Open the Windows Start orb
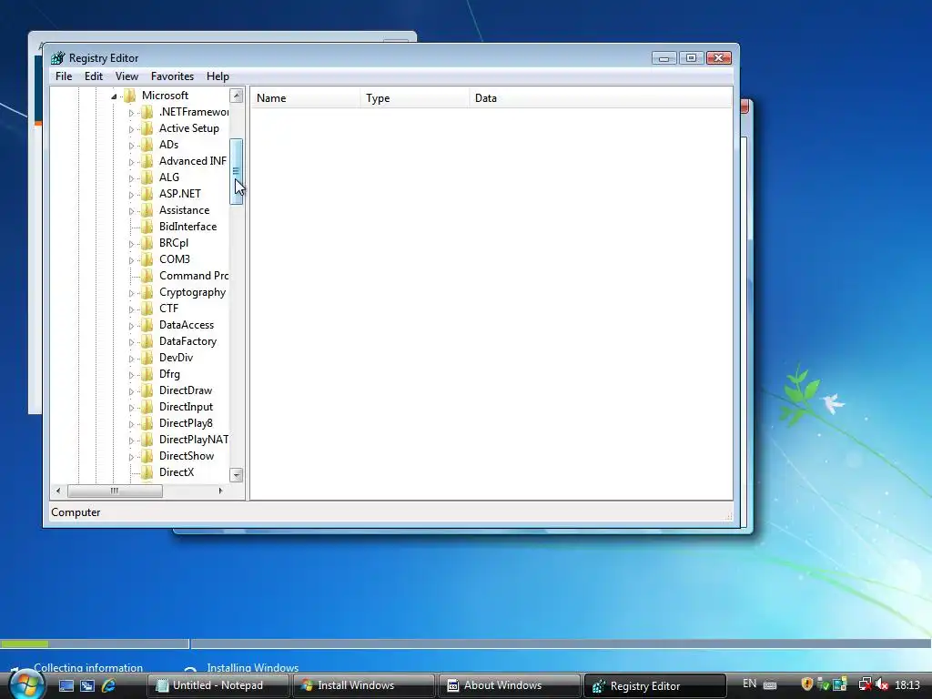 tap(26, 685)
